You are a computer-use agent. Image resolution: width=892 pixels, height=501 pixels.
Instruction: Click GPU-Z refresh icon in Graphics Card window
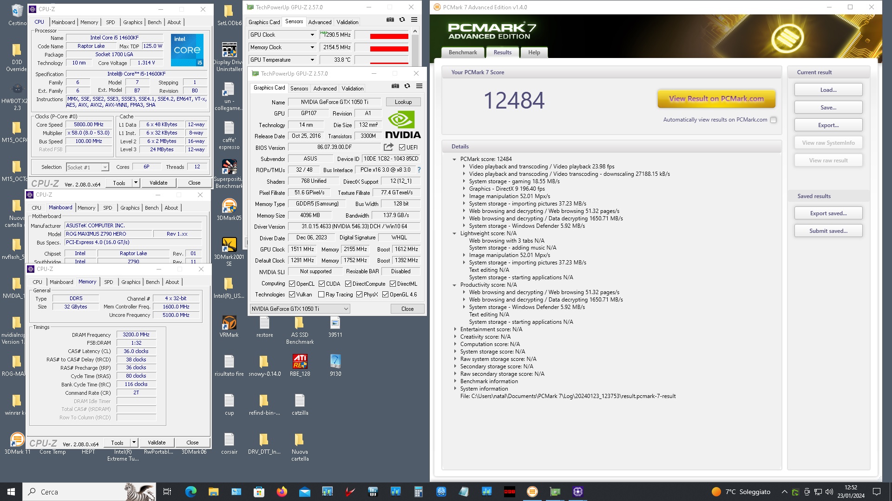point(407,86)
